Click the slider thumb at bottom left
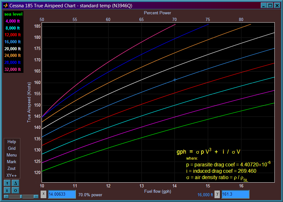 coord(21,196)
